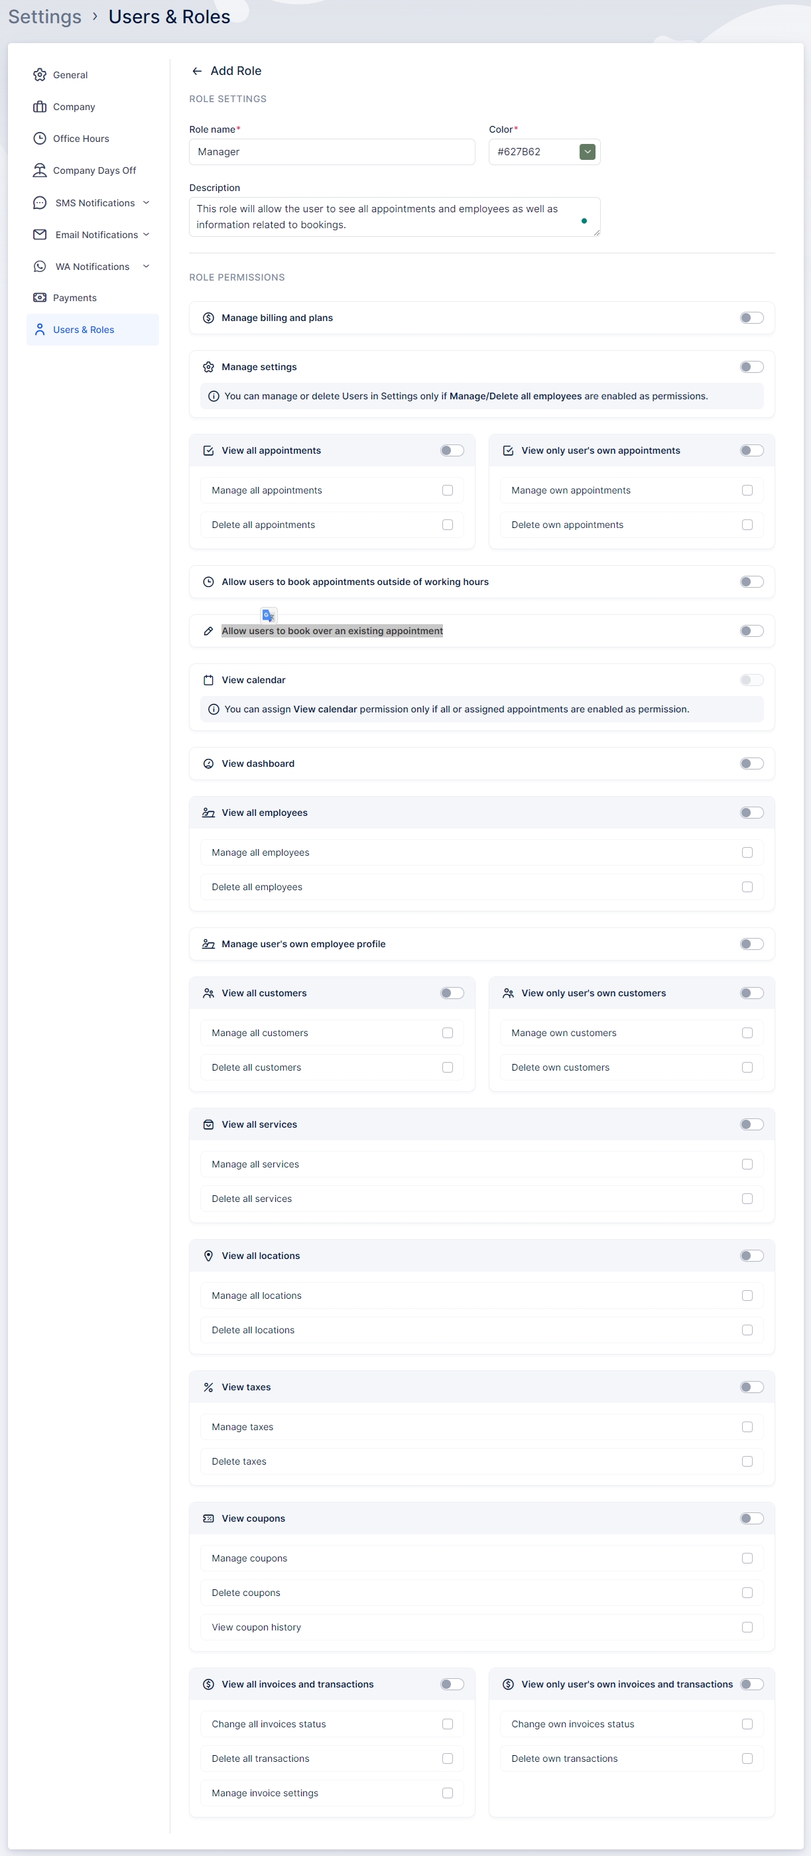Click the translate icon above booking permission
Screen dimensions: 811x1856
coord(268,616)
